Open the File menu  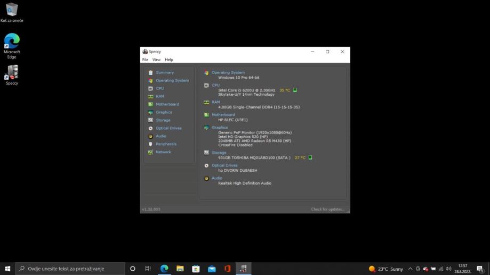pyautogui.click(x=146, y=60)
